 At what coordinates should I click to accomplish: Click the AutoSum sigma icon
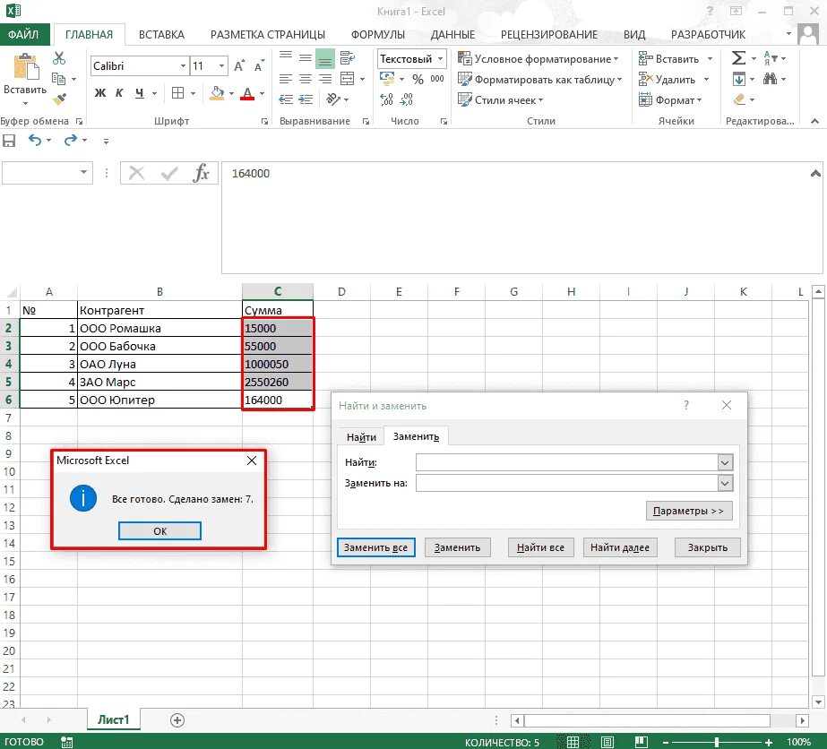click(738, 58)
